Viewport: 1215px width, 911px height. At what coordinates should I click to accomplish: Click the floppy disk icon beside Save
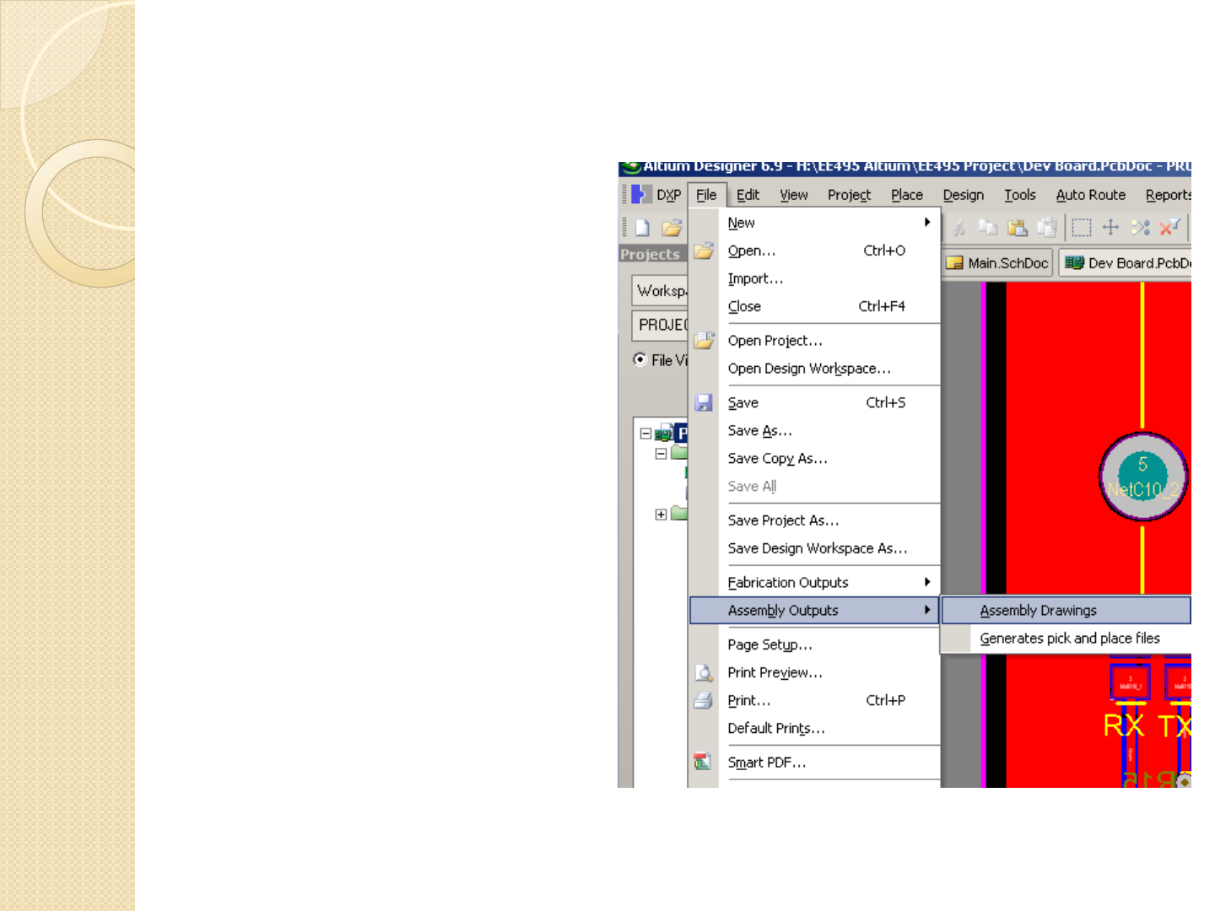point(704,402)
